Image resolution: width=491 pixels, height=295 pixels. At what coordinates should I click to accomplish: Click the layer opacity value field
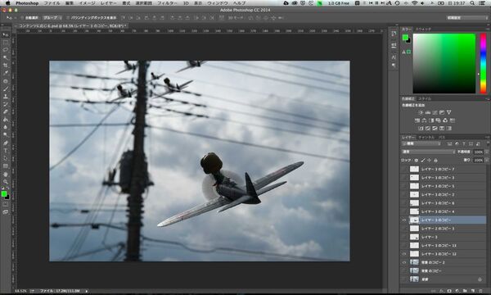coord(478,152)
